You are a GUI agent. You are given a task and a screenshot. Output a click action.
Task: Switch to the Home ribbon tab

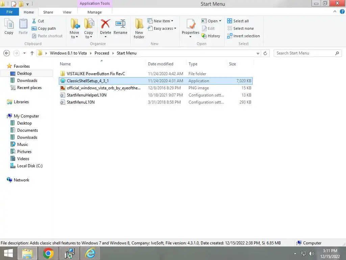[29, 12]
